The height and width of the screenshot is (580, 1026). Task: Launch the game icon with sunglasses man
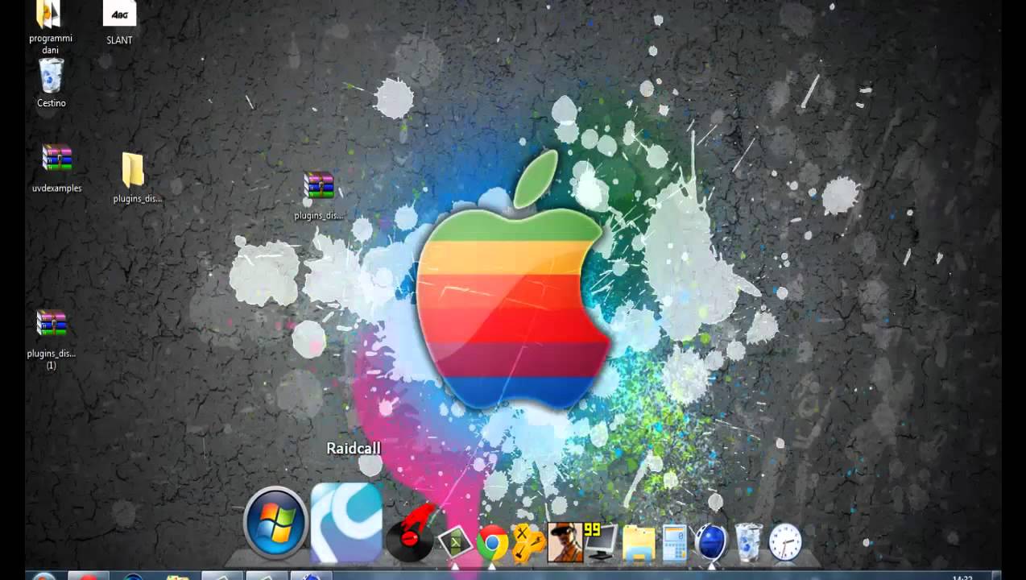coord(565,542)
